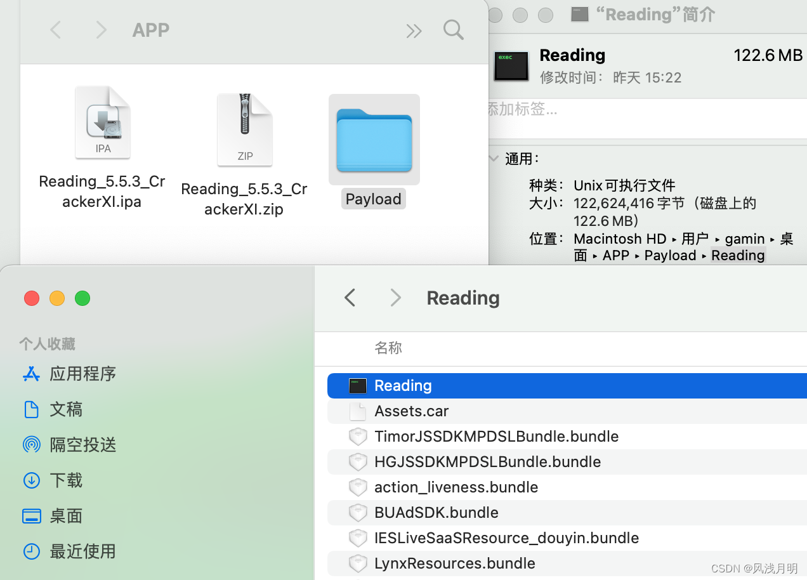The height and width of the screenshot is (580, 807).
Task: Minimize the Reading Finder window with yellow button
Action: click(x=57, y=298)
